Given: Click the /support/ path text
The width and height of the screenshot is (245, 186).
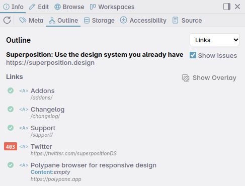Looking at the screenshot, I should (x=42, y=135).
